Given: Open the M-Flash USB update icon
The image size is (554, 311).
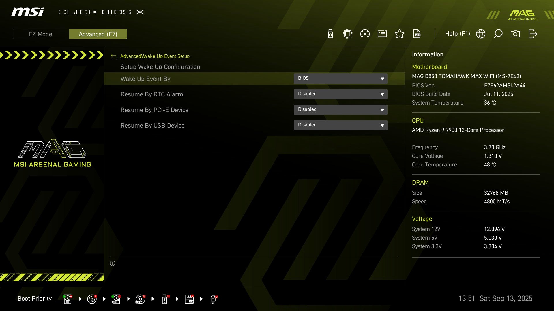Looking at the screenshot, I should coord(330,34).
